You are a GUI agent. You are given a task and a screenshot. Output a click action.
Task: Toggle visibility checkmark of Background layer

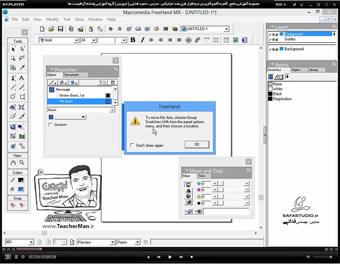[x=270, y=49]
